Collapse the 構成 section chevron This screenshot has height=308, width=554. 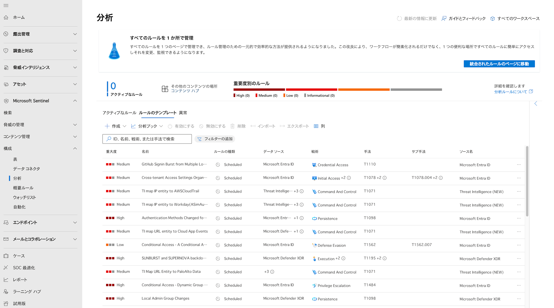click(75, 149)
